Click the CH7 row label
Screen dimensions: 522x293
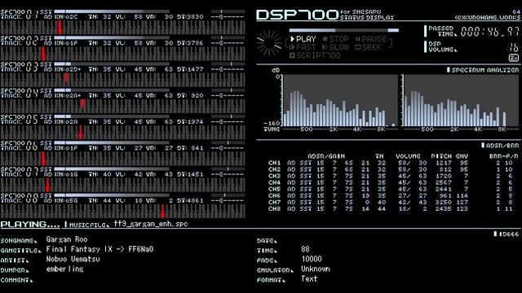(x=274, y=203)
